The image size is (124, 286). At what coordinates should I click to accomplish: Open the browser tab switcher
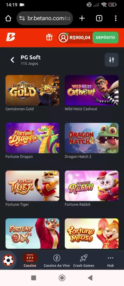coord(99,18)
